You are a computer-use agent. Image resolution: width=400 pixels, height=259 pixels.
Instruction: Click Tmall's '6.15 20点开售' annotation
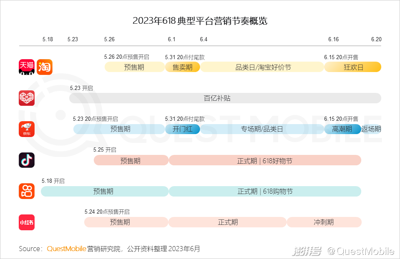[341, 57]
